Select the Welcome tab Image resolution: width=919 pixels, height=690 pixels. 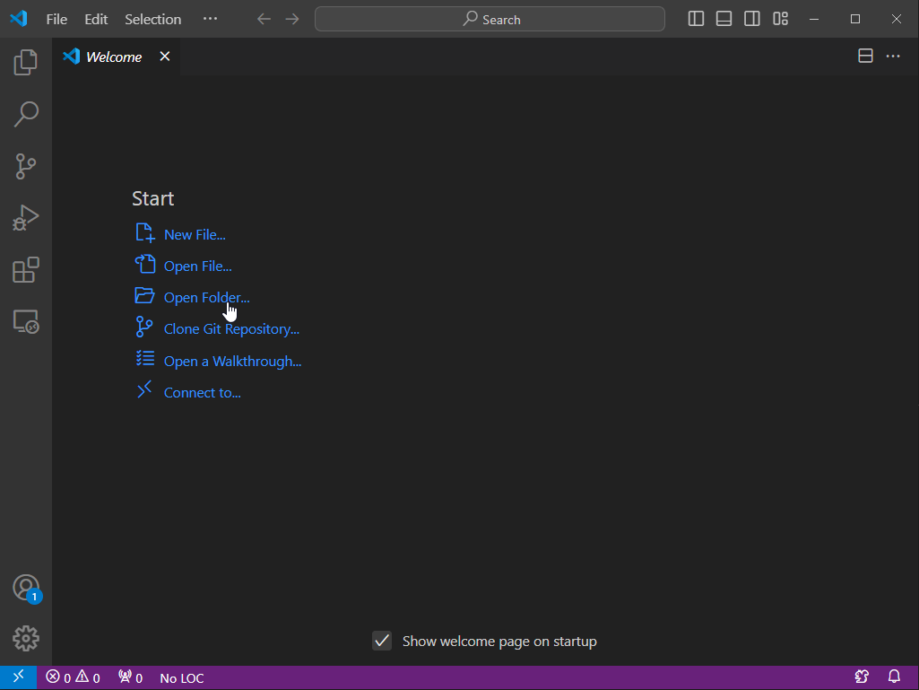[x=116, y=57]
